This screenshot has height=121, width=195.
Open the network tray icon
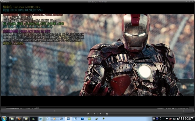coord(174,119)
